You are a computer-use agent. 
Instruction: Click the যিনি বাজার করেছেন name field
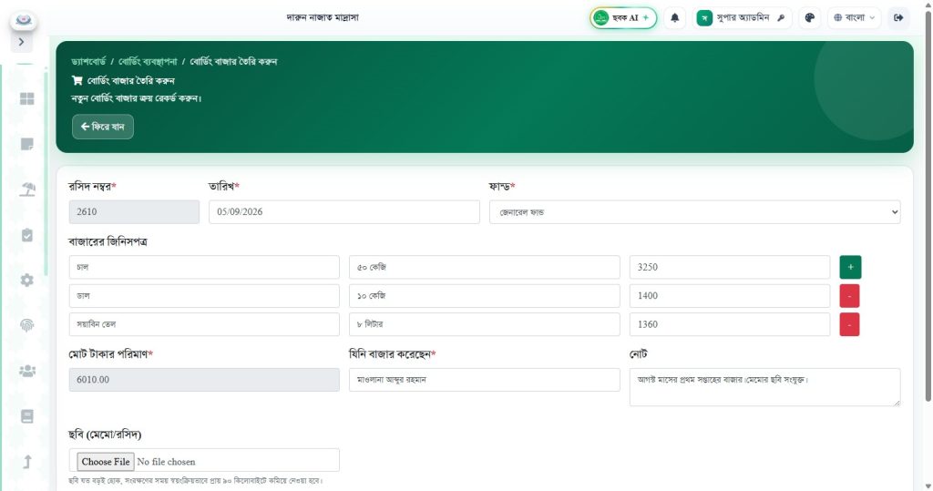[485, 380]
